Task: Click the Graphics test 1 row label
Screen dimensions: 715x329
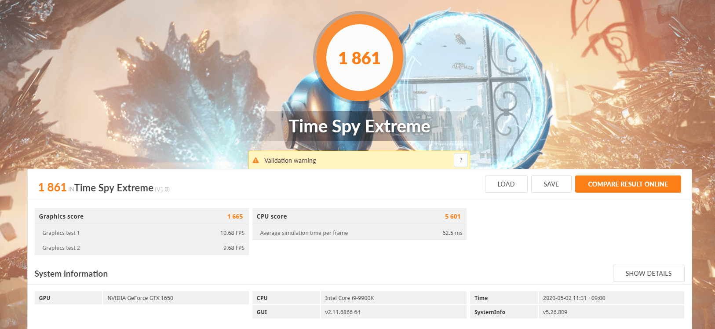Action: [x=61, y=233]
